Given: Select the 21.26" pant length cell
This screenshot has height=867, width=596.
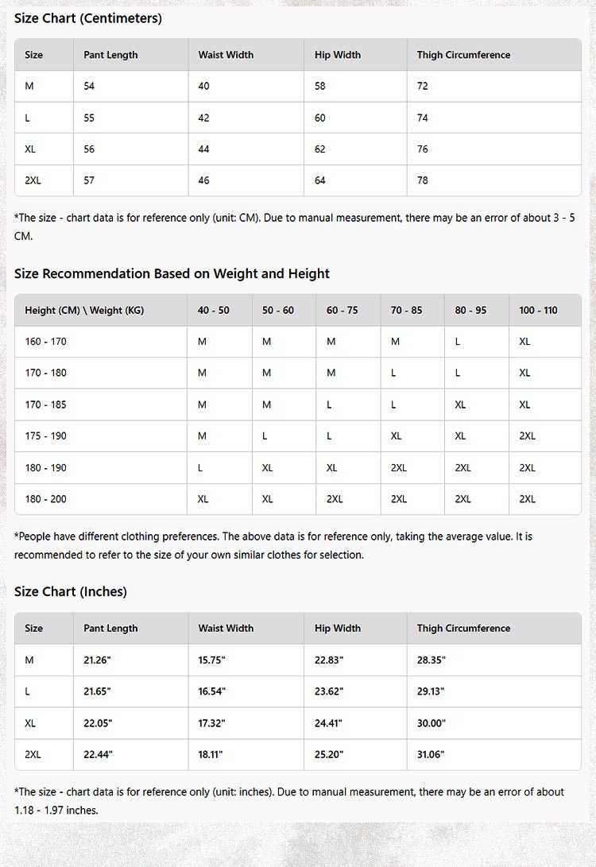Looking at the screenshot, I should tap(98, 660).
